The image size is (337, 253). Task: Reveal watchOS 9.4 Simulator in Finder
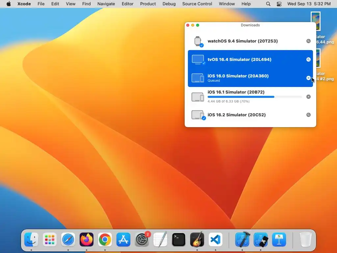coord(308,41)
